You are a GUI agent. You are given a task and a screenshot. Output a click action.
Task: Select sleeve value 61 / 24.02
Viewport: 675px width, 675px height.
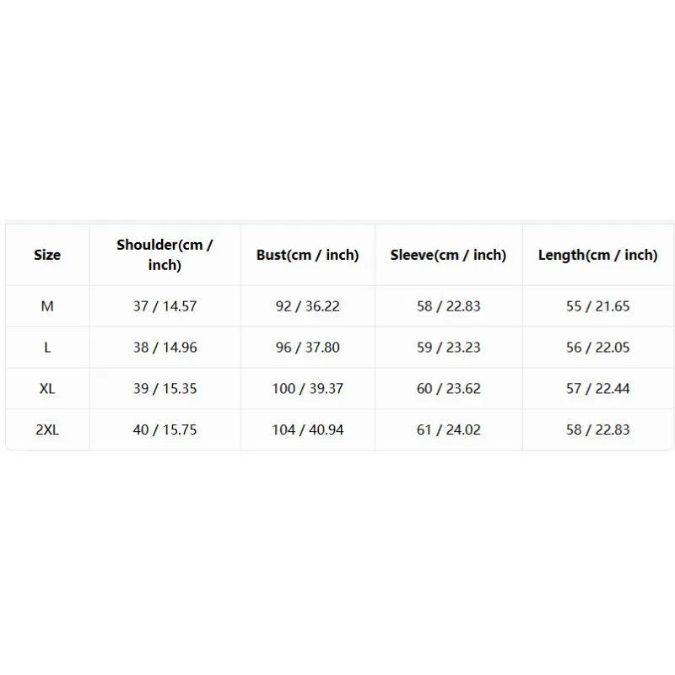(x=448, y=429)
